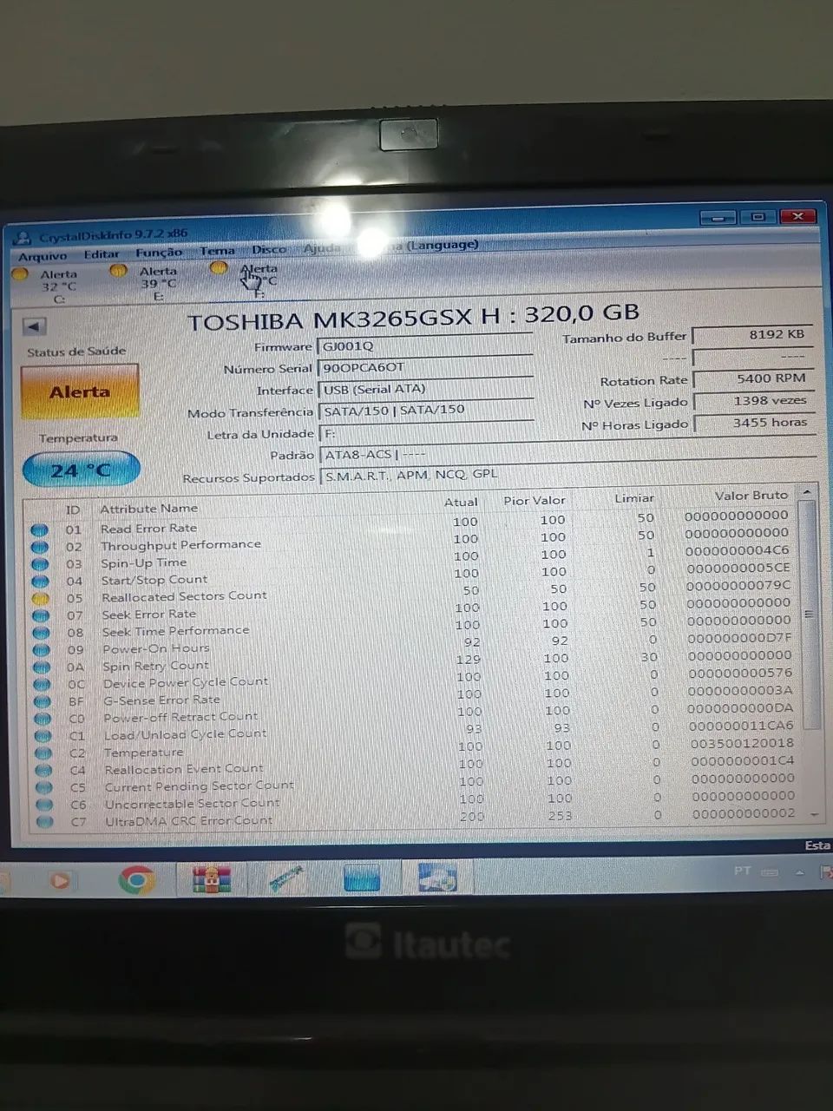Click the attribute list scrollbar thumb

pos(810,615)
